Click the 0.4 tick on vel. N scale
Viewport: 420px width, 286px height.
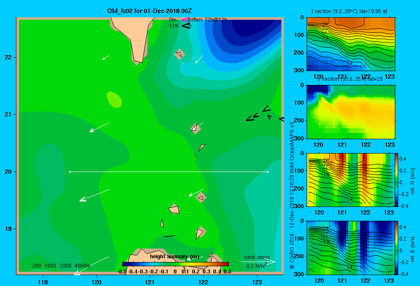point(403,159)
